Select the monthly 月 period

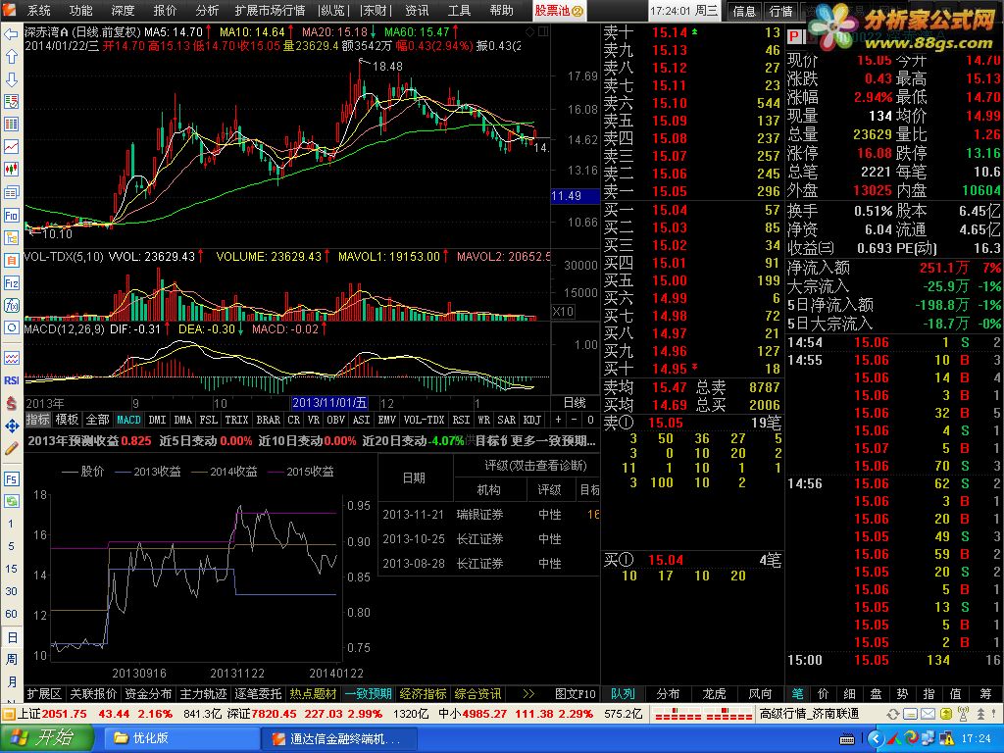click(x=12, y=682)
